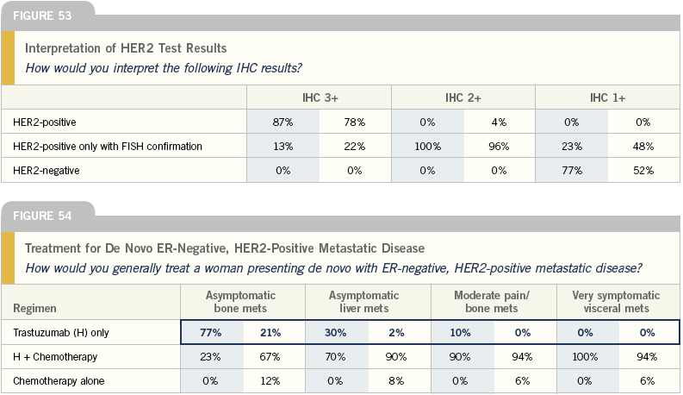Click the highlighted 77% cell for Trastuzumab only
Viewport: 683px width, 395px height.
point(211,332)
